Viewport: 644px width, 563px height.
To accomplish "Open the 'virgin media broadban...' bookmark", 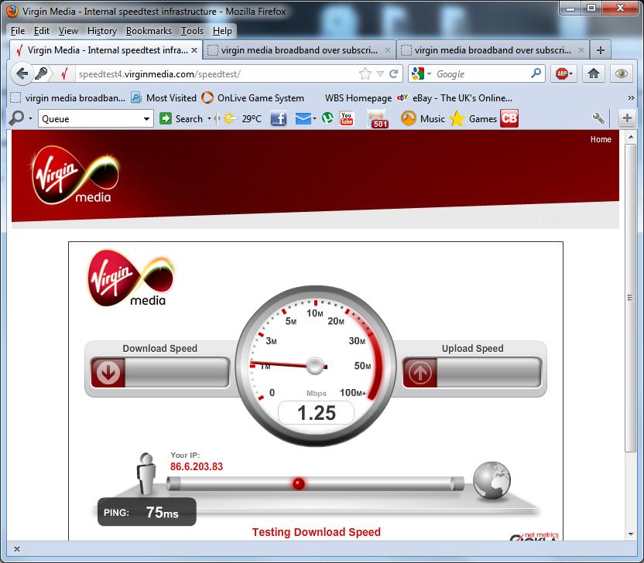I will pyautogui.click(x=68, y=97).
